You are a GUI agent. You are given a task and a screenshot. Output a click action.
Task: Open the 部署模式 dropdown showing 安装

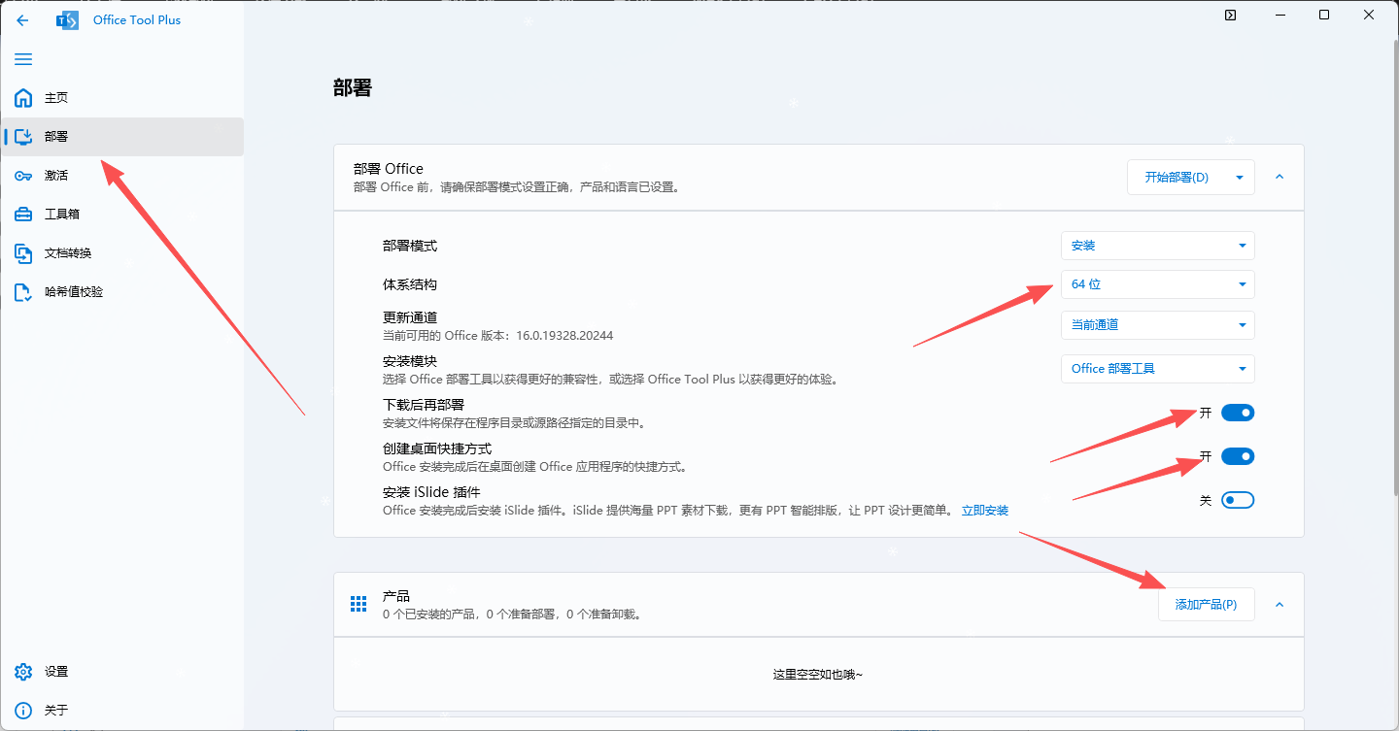(1157, 246)
